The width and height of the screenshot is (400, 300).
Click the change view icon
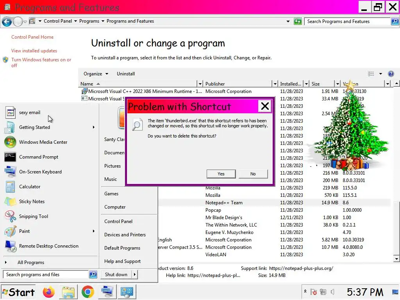(371, 74)
